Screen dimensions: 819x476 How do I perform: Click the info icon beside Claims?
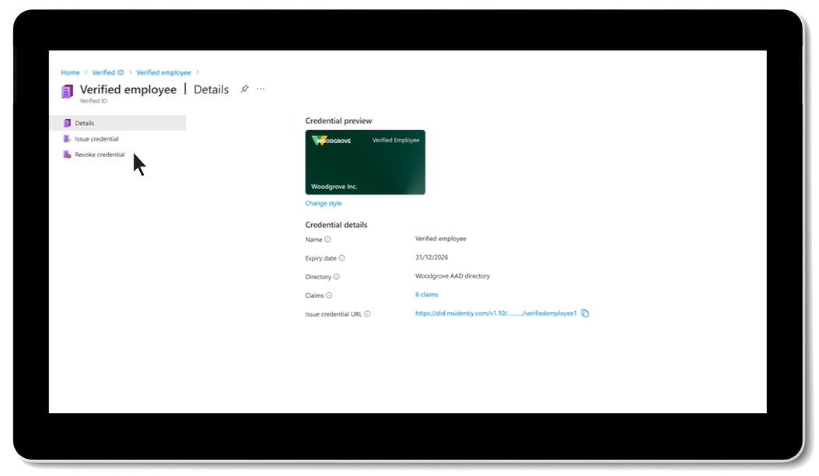[329, 296]
